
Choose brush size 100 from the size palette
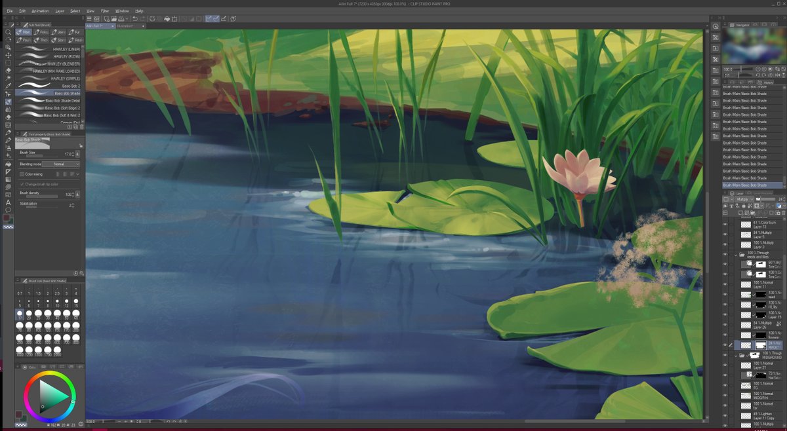38,326
